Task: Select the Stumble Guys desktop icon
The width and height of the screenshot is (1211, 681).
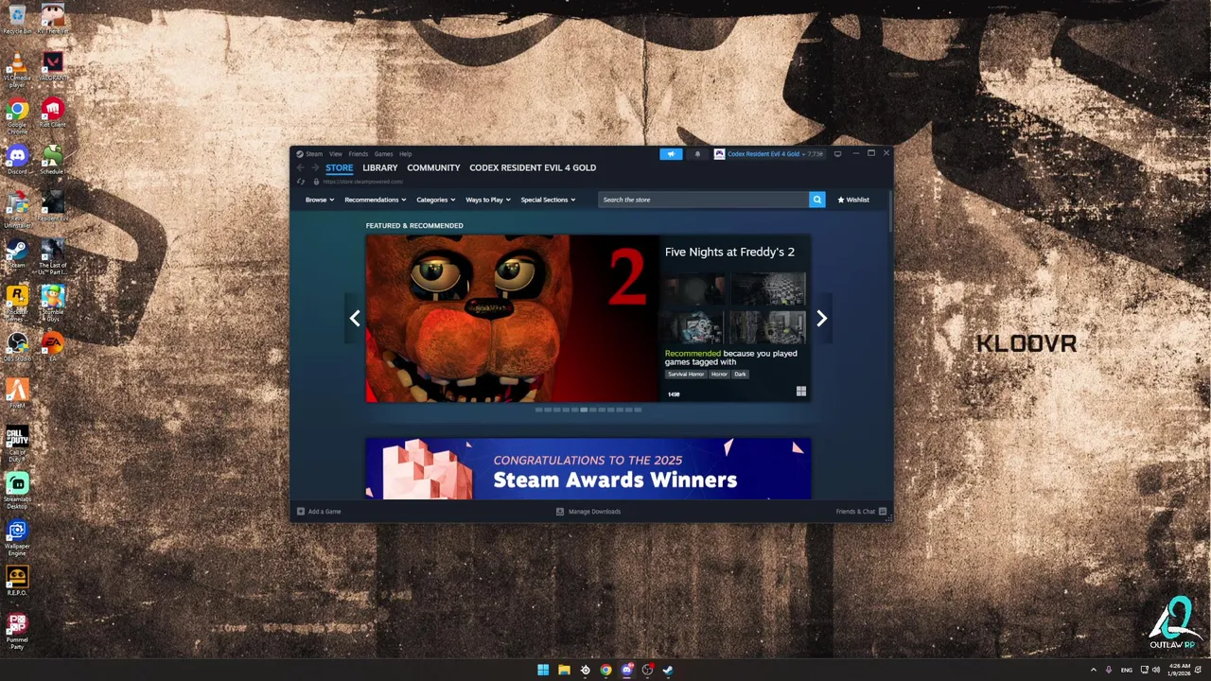Action: pos(53,304)
